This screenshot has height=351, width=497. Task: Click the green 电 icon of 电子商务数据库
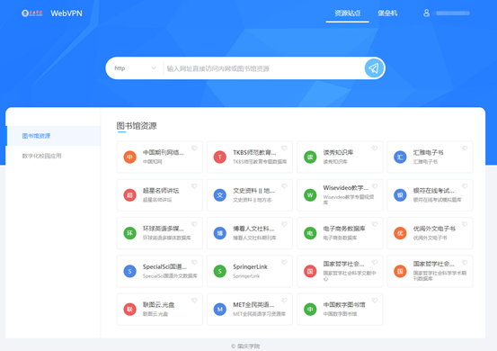tap(310, 233)
